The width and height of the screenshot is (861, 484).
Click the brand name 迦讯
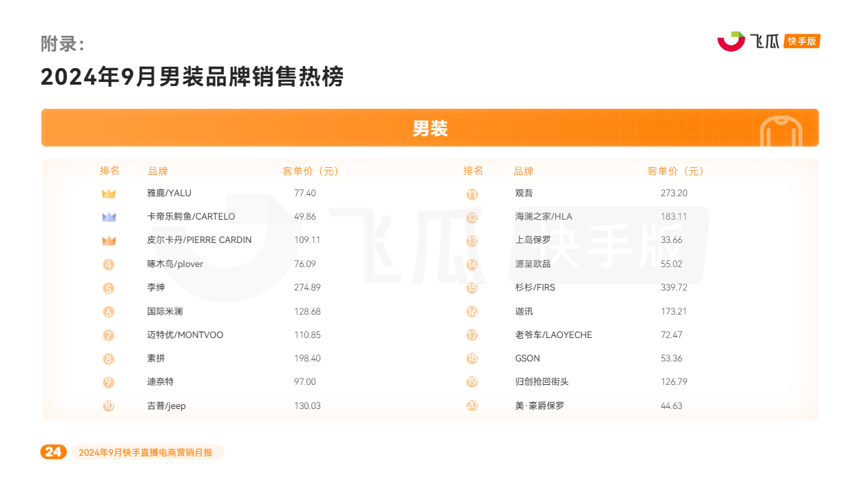[x=524, y=312]
